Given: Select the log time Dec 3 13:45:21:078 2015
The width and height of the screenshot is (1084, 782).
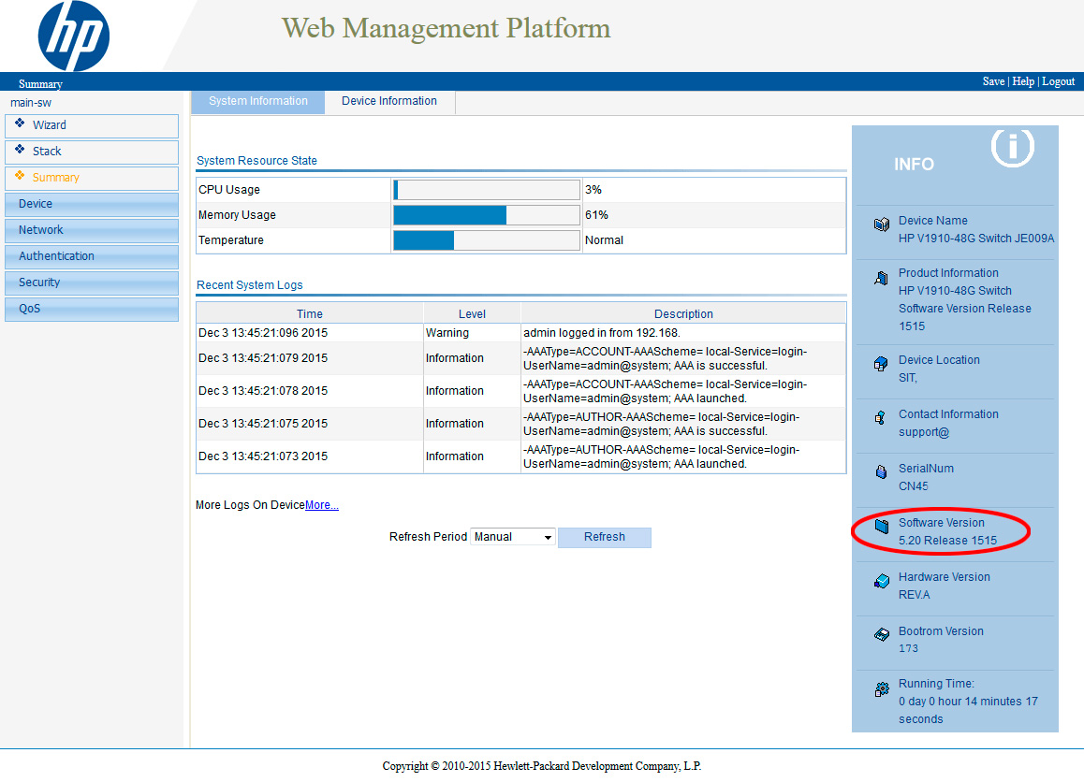Looking at the screenshot, I should 263,391.
